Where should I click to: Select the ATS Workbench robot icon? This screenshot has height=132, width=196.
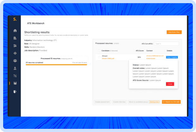[x=15, y=83]
